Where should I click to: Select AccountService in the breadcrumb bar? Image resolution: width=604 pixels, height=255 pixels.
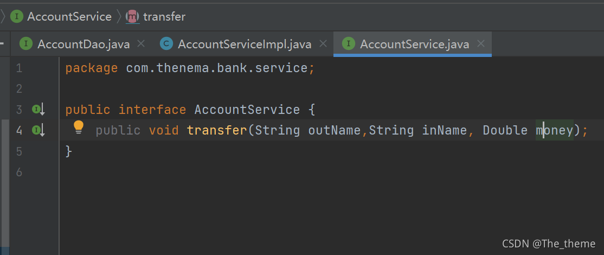pos(69,17)
